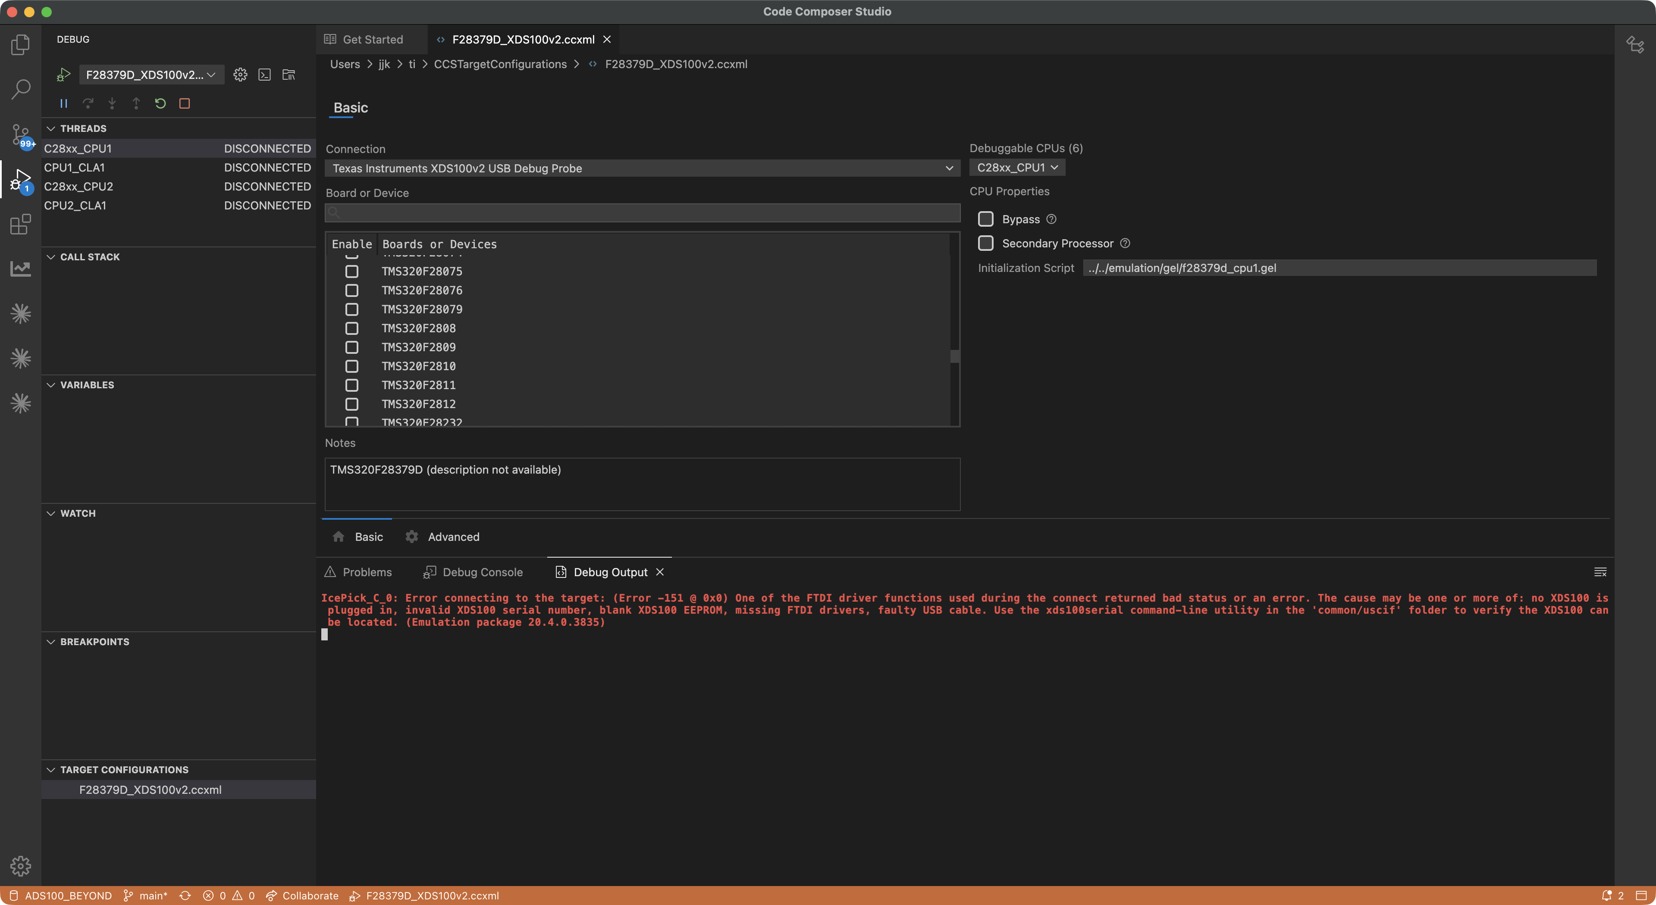Close the Debug Output panel tab
Image resolution: width=1656 pixels, height=905 pixels.
659,571
